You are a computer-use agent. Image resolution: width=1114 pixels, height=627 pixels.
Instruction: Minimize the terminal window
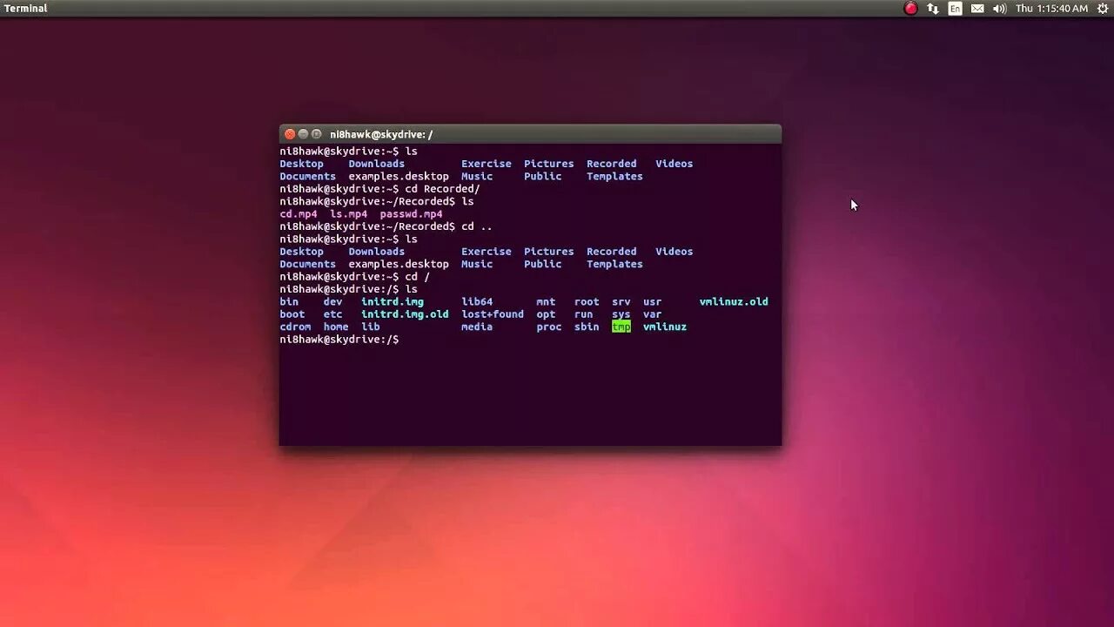(x=303, y=134)
